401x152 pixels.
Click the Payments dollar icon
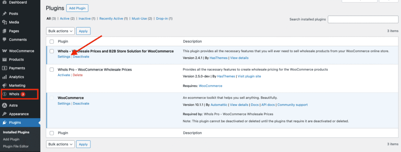click(4, 68)
